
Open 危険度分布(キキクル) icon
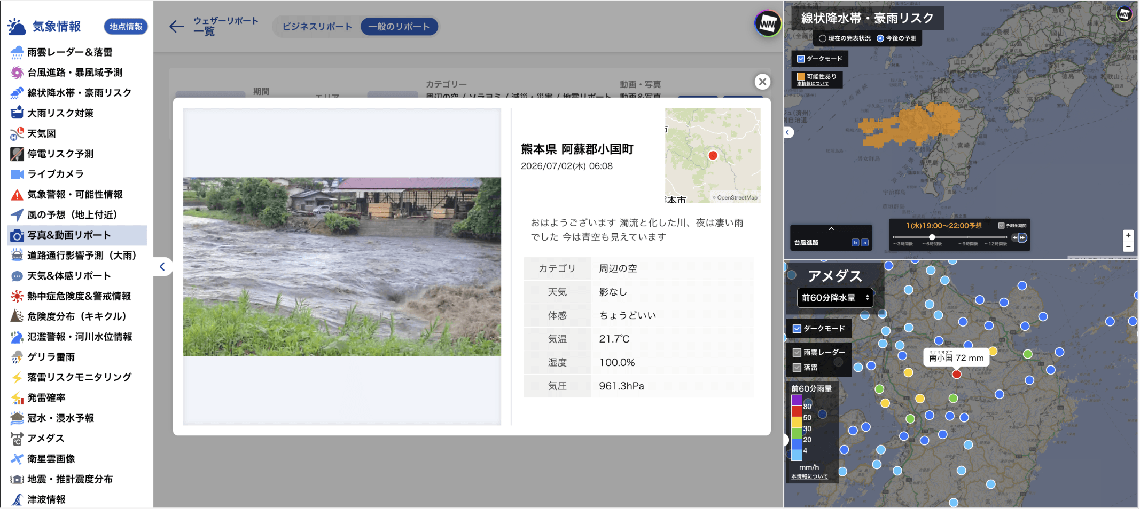(x=17, y=316)
